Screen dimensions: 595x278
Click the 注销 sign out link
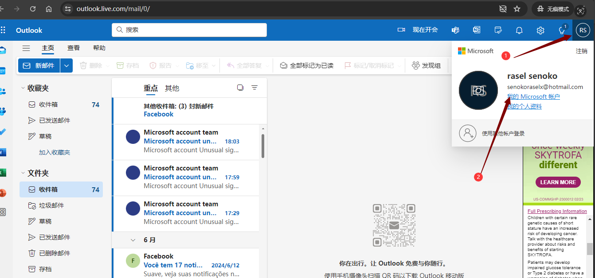(582, 51)
